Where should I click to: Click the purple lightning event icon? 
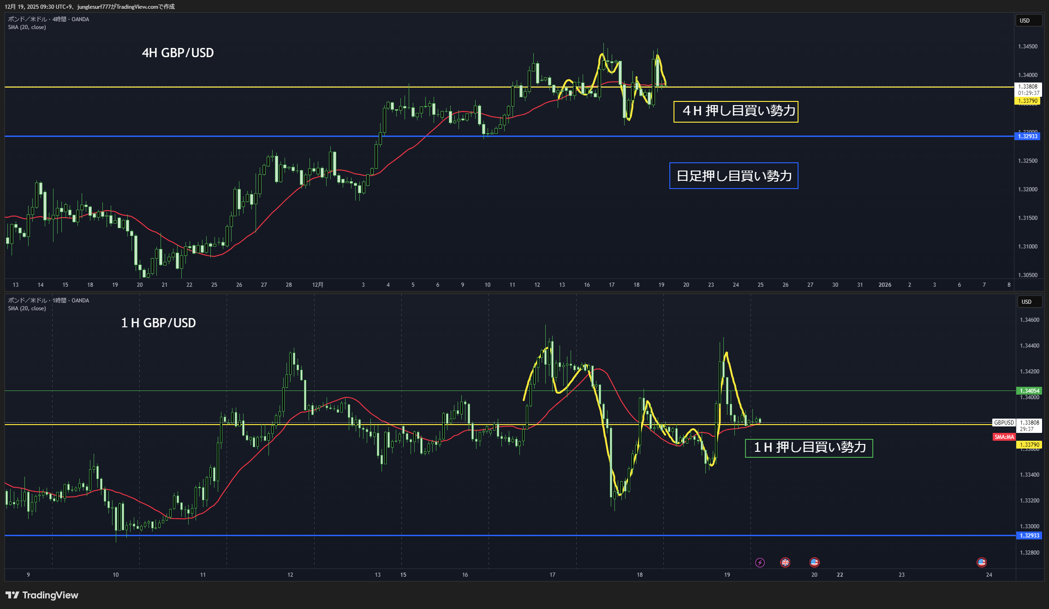point(760,562)
